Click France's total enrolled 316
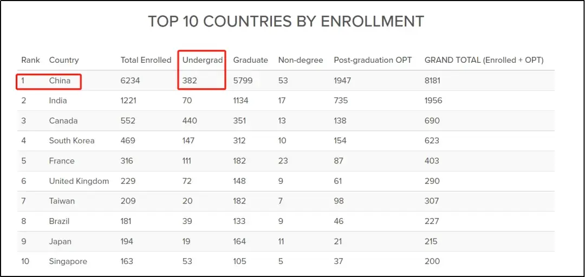The height and width of the screenshot is (277, 585). tap(128, 161)
